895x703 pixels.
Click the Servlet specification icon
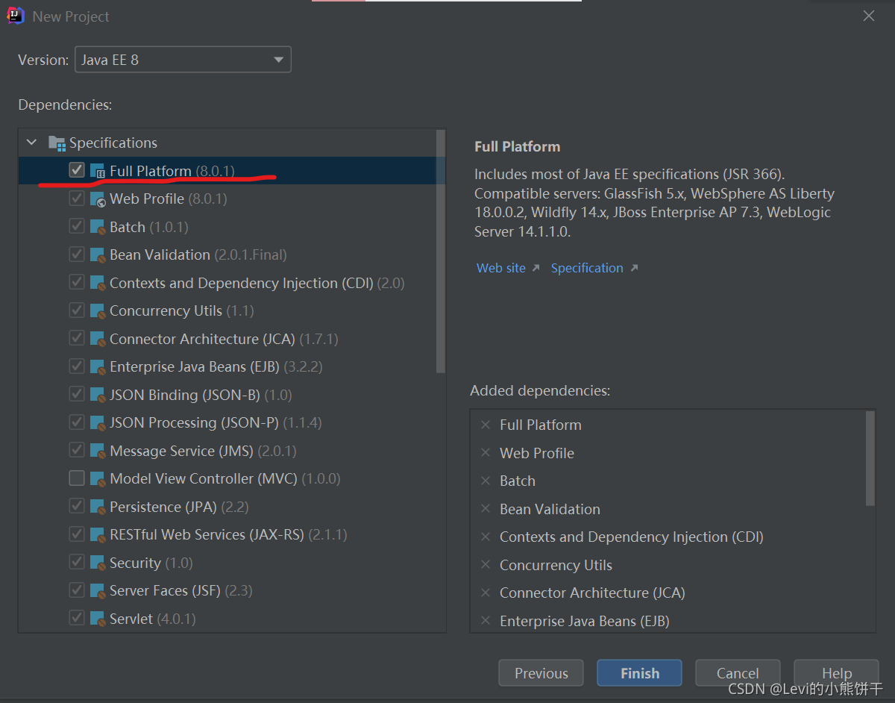[98, 619]
